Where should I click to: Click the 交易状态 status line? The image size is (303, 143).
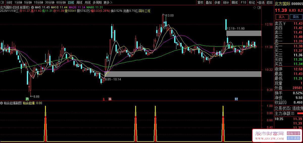(289, 108)
